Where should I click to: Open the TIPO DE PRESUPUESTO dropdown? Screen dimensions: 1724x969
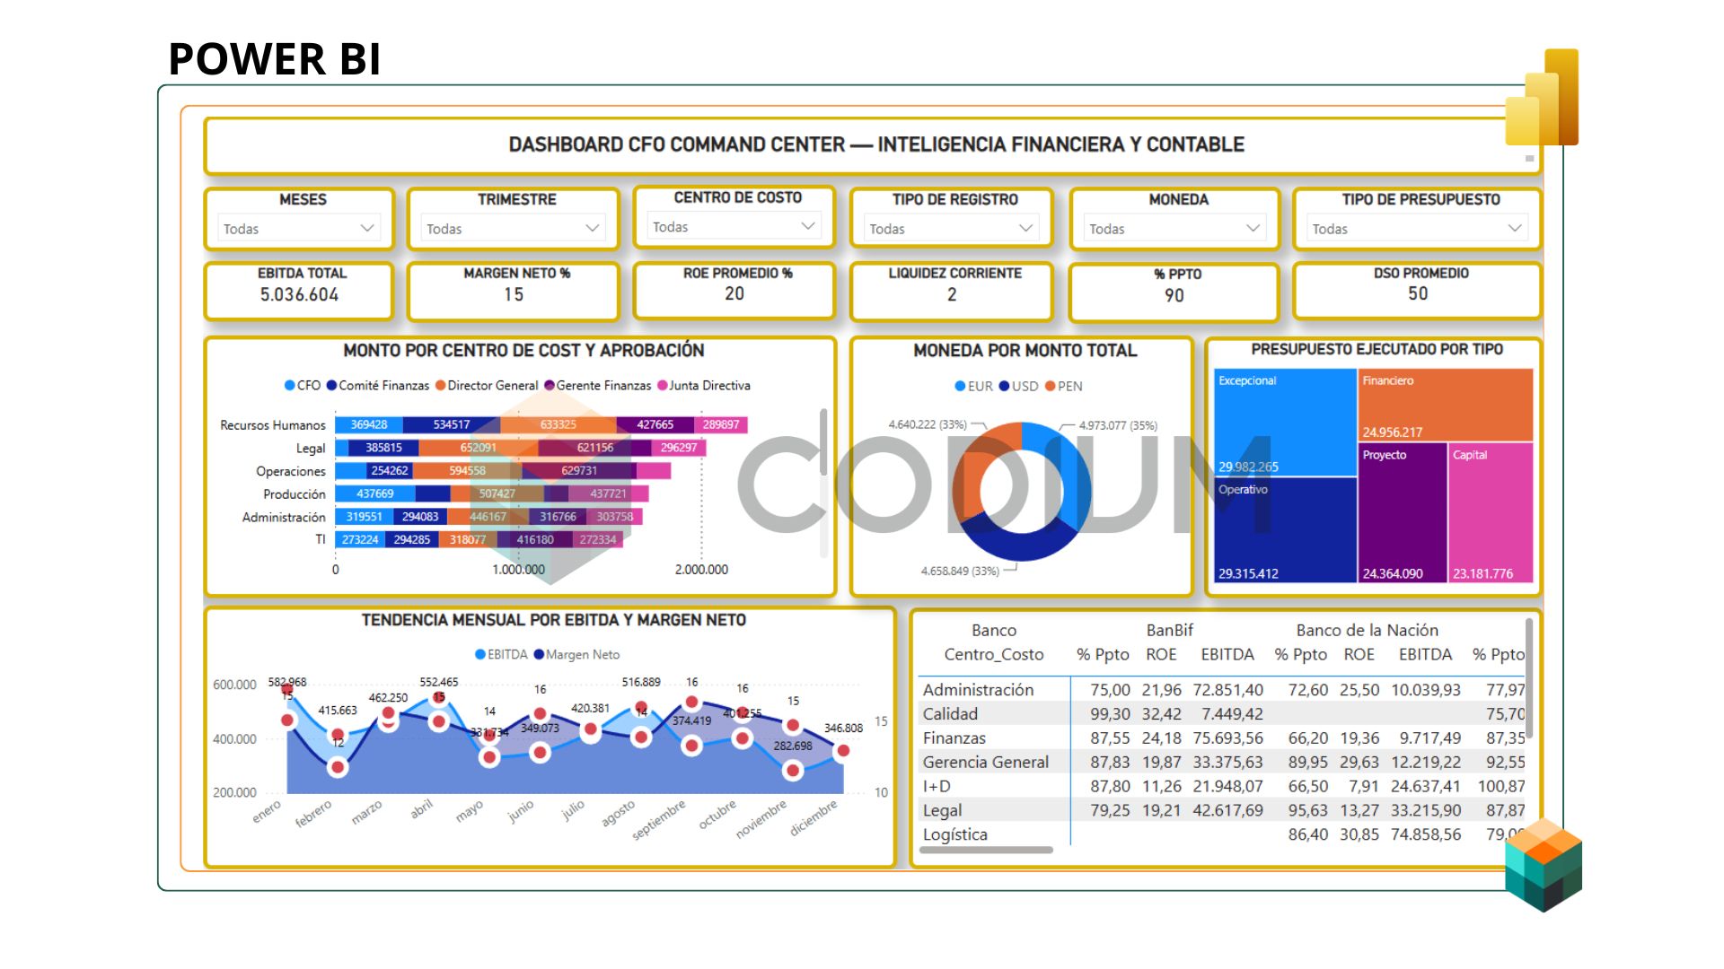(x=1418, y=229)
